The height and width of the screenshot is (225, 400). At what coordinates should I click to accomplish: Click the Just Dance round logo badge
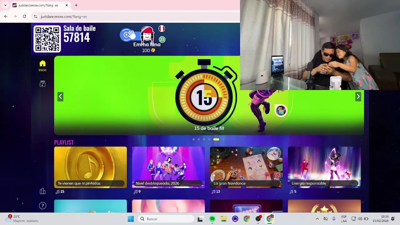(281, 110)
